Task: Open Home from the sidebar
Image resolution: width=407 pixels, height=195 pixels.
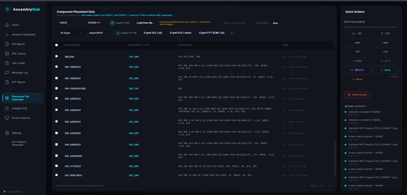Action: 15,25
